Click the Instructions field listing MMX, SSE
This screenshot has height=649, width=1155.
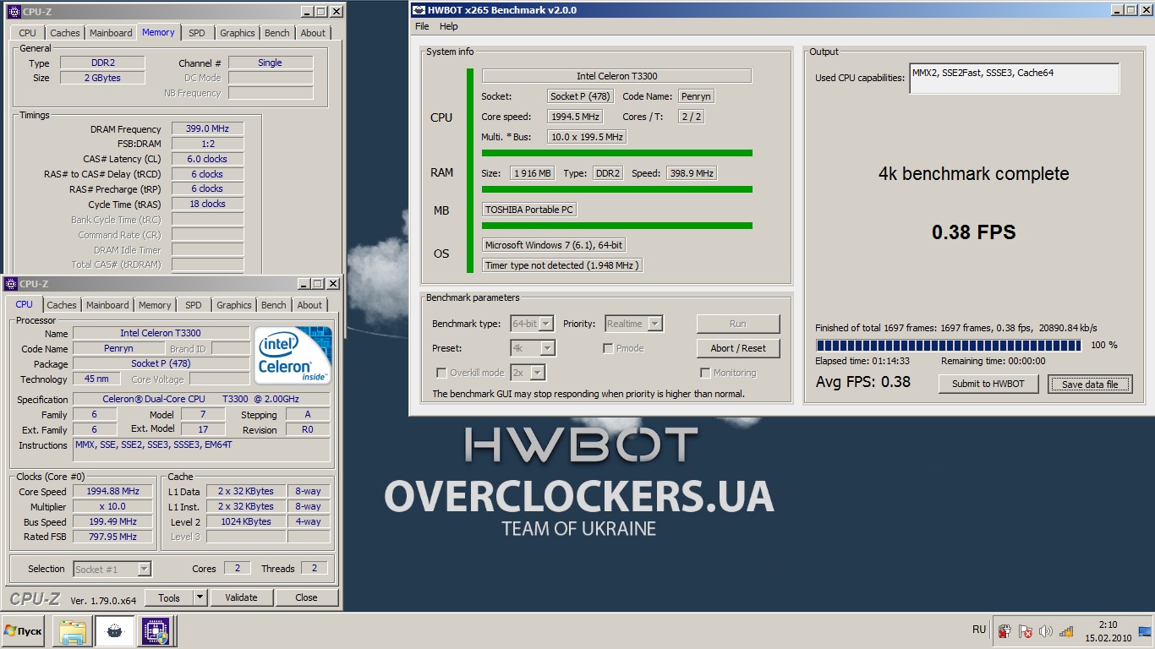[201, 450]
